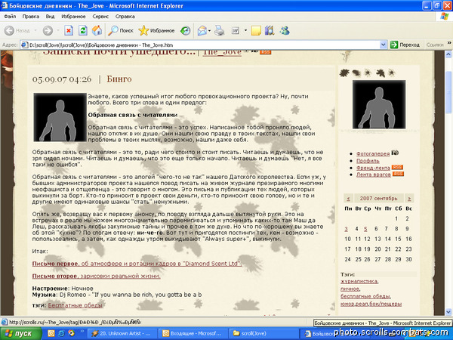Expand the quick launch chevron on taskbar
Screen dimensions: 453x340
click(x=82, y=331)
